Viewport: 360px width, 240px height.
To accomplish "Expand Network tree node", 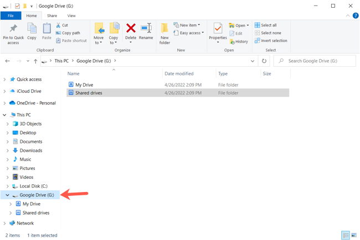I will pyautogui.click(x=4, y=223).
